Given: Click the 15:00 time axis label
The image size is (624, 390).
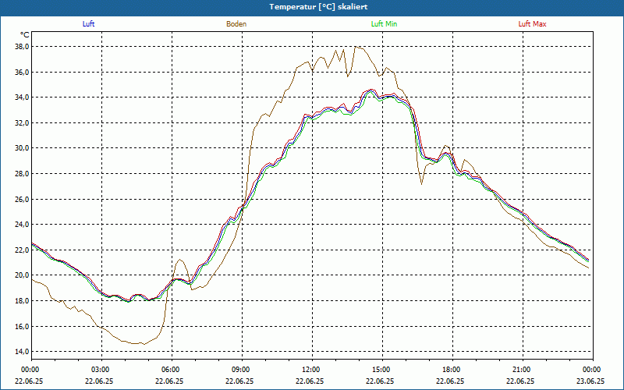Looking at the screenshot, I should tap(380, 370).
